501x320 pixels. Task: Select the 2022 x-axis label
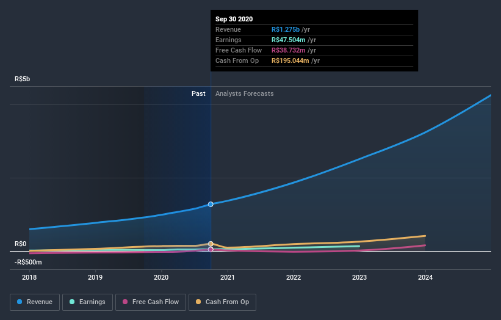[294, 277]
